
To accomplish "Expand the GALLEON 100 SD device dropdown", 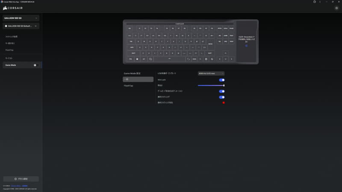I will (x=21, y=18).
